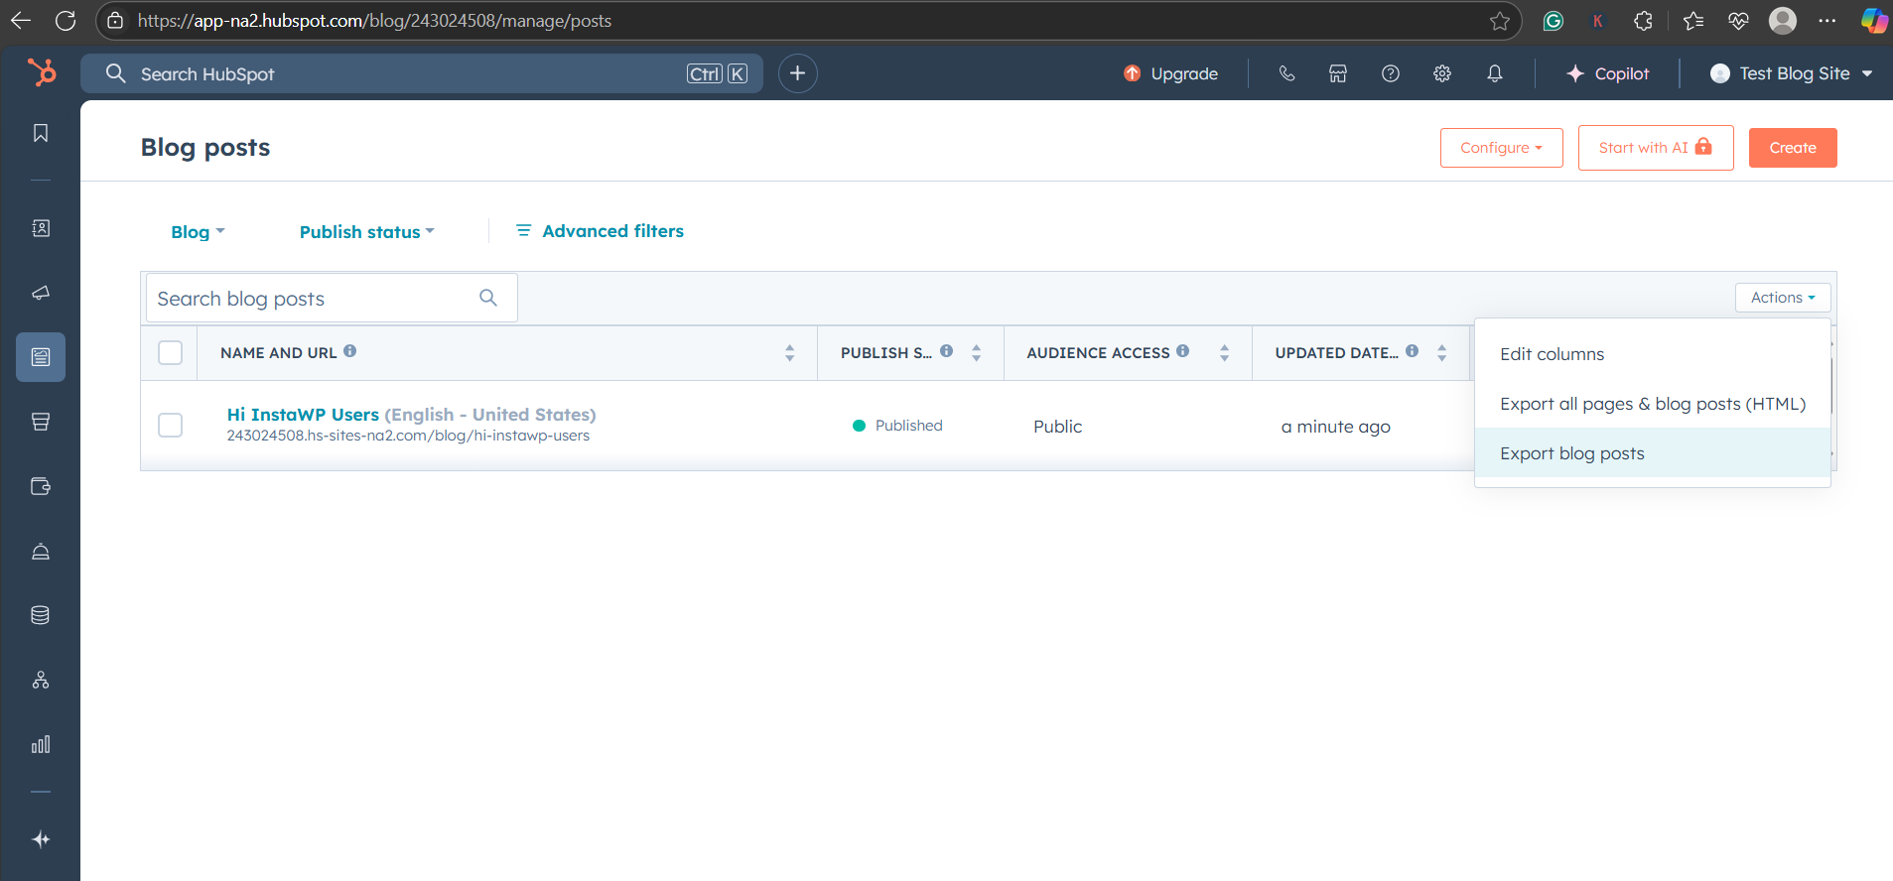Screen dimensions: 1893x881
Task: Click the Upgrade link
Action: [x=1170, y=73]
